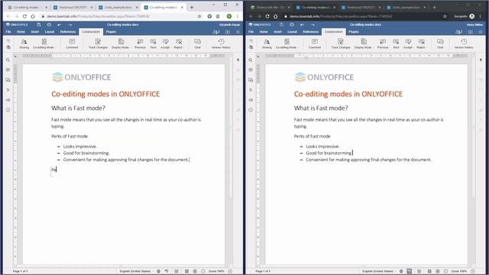Viewport: 489px width, 275px height.
Task: Open language selector in left window status bar
Action: [135, 271]
